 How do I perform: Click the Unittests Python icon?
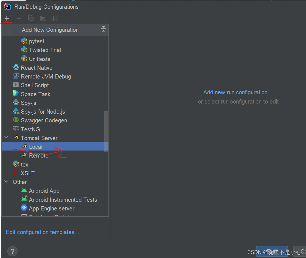pos(24,59)
